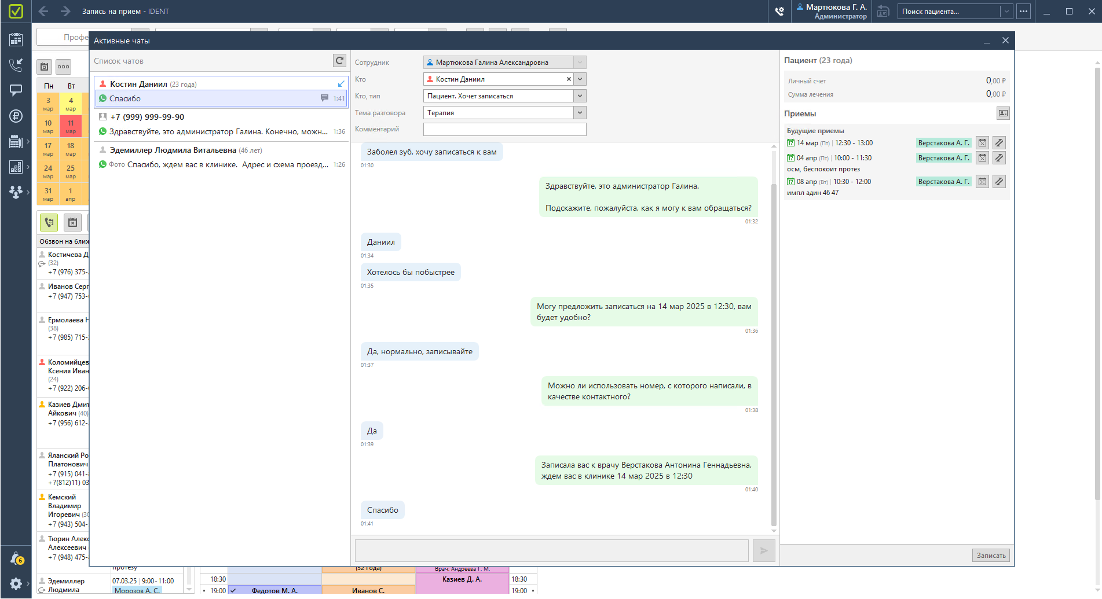Click the 'Хотелось бы побыстрее' message
Screen dimensions: 1102x599
click(x=411, y=272)
